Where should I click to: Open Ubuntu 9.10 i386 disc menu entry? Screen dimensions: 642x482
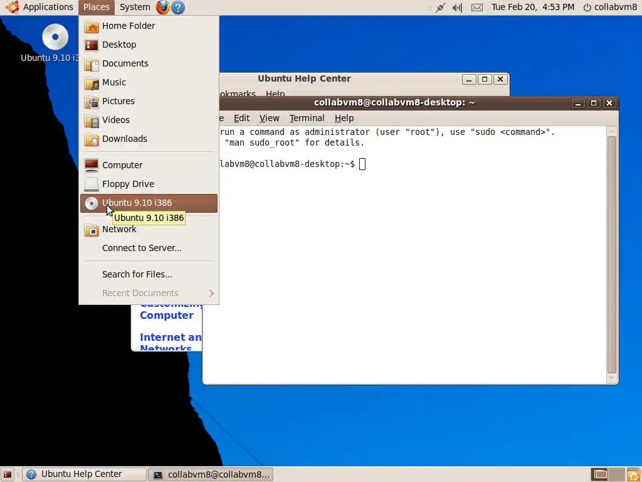point(149,203)
